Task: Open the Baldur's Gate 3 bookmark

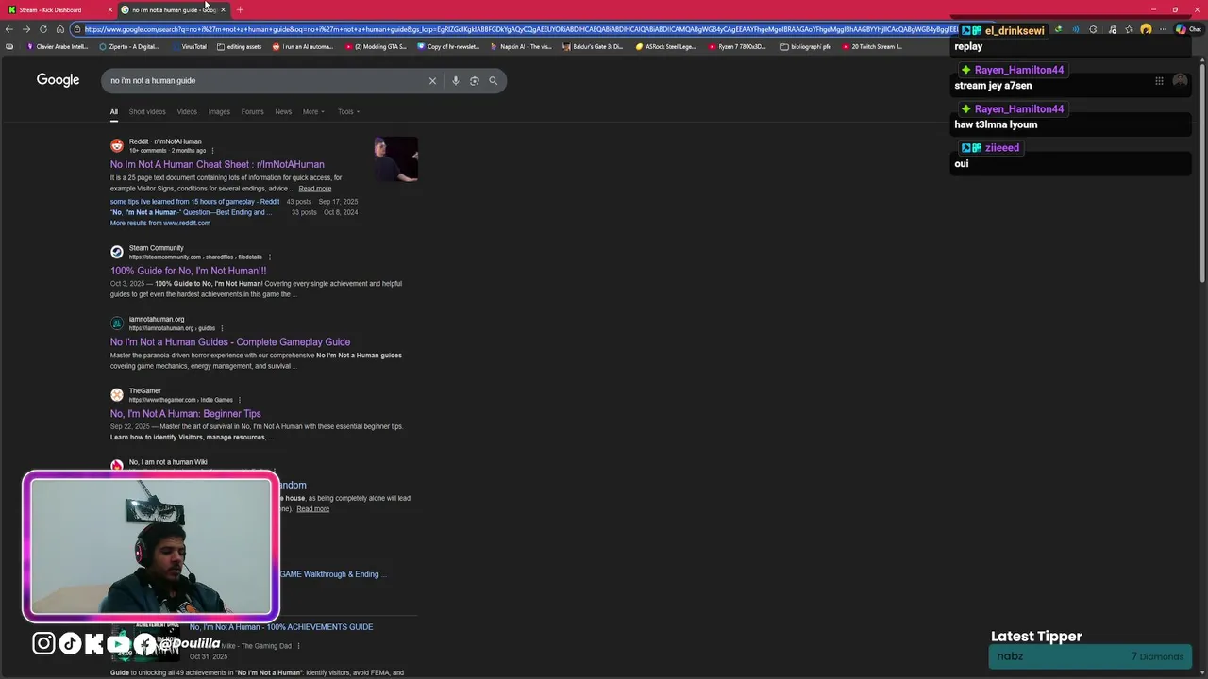Action: point(593,46)
